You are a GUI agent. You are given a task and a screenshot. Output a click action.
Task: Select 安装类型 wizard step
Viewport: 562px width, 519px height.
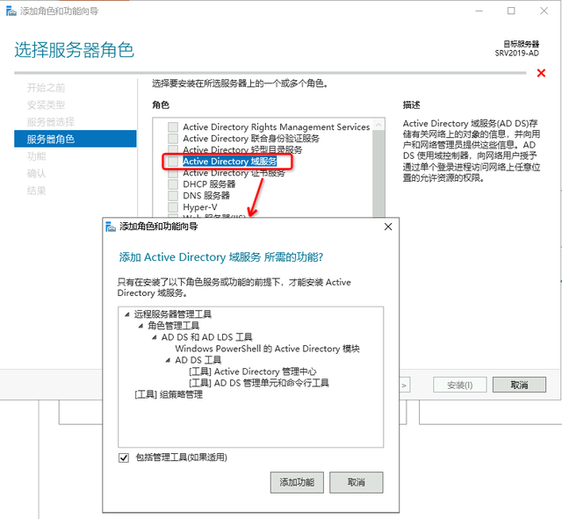(47, 105)
